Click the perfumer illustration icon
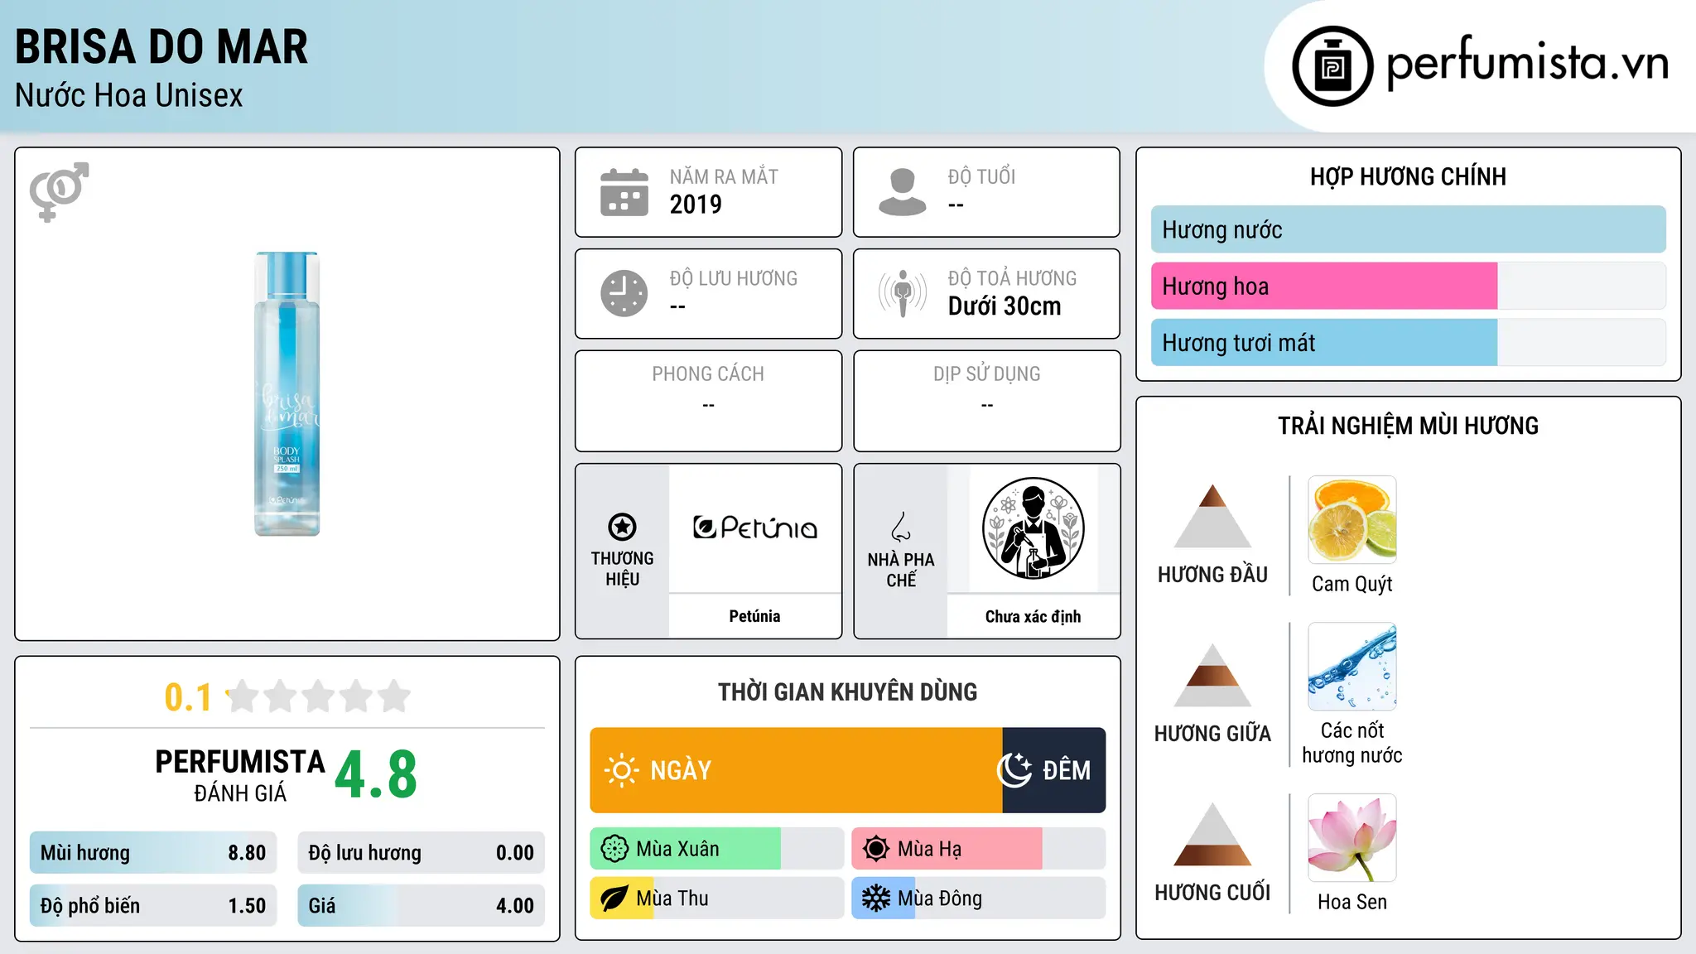The image size is (1696, 954). (1033, 528)
